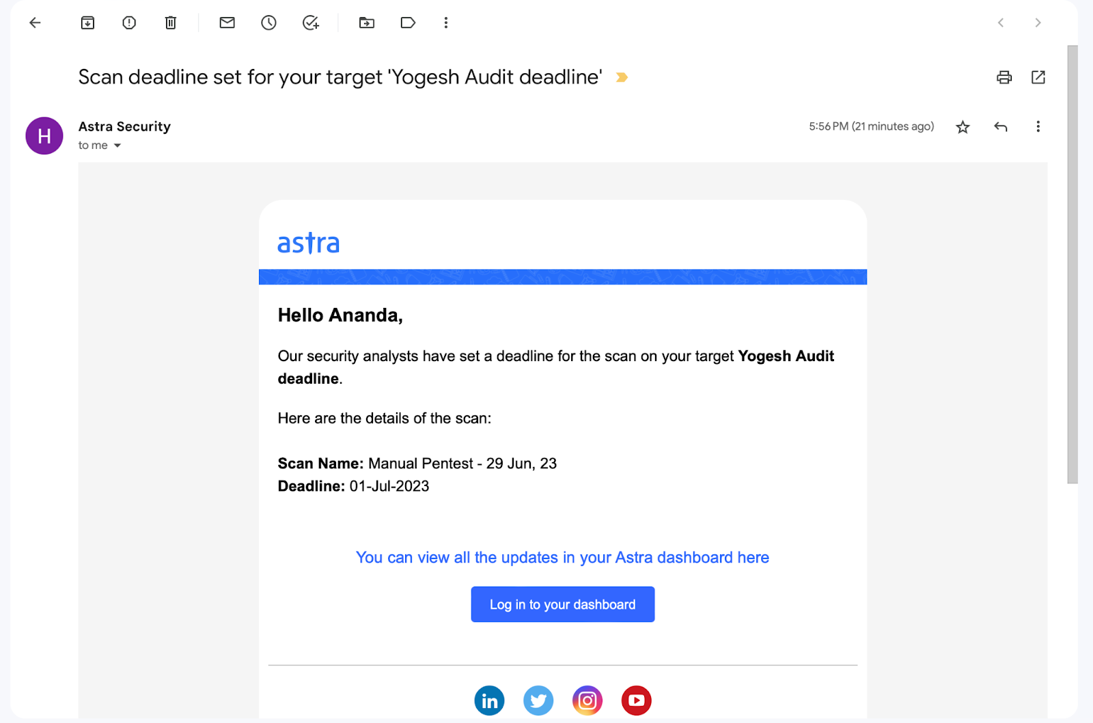Open Astra's Twitter page icon
This screenshot has width=1093, height=723.
point(538,700)
